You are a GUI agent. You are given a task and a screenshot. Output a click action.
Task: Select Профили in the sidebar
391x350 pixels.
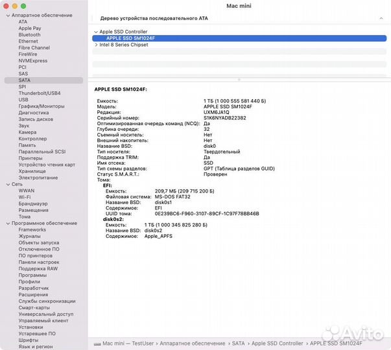tap(29, 281)
